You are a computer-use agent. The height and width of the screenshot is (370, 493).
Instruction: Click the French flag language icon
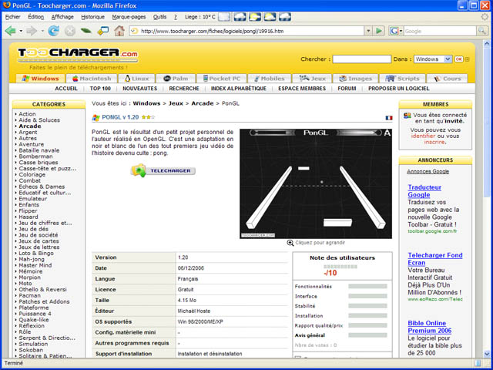click(x=389, y=118)
